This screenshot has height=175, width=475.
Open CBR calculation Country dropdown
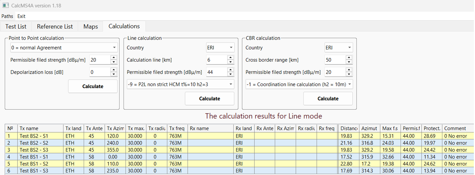tap(338, 48)
